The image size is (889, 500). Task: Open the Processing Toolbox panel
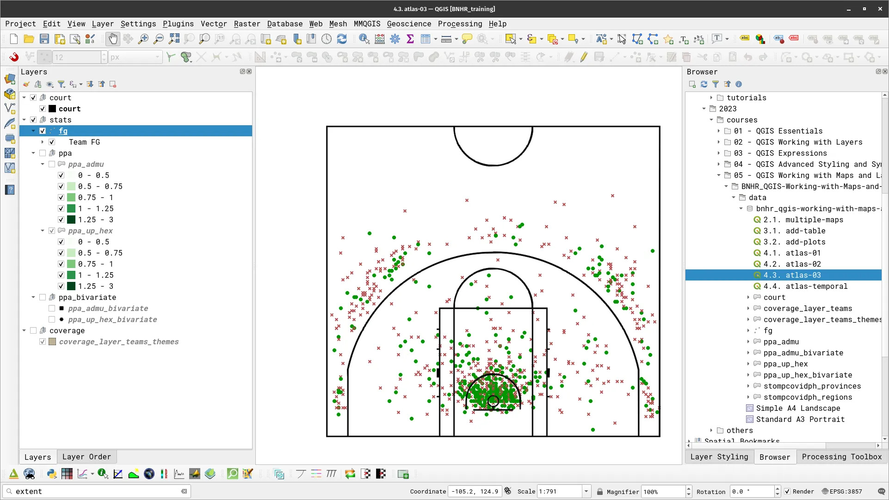(841, 457)
